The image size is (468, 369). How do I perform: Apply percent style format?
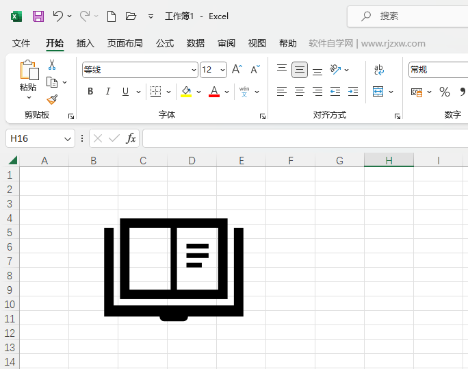(445, 92)
